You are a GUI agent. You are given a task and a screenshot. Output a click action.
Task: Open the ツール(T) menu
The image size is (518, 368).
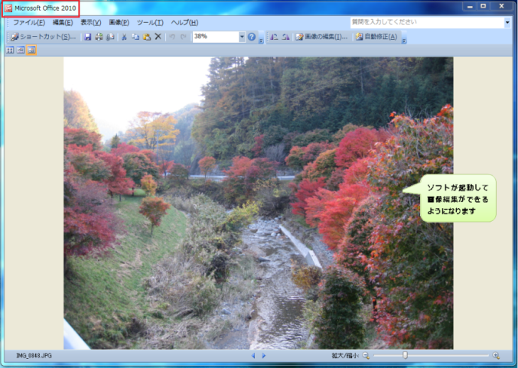click(x=150, y=22)
